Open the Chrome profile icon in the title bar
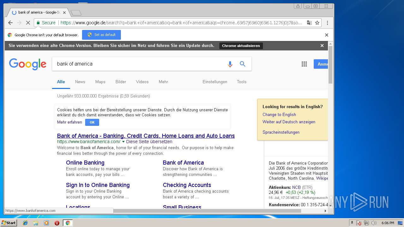The height and width of the screenshot is (227, 404). [298, 6]
